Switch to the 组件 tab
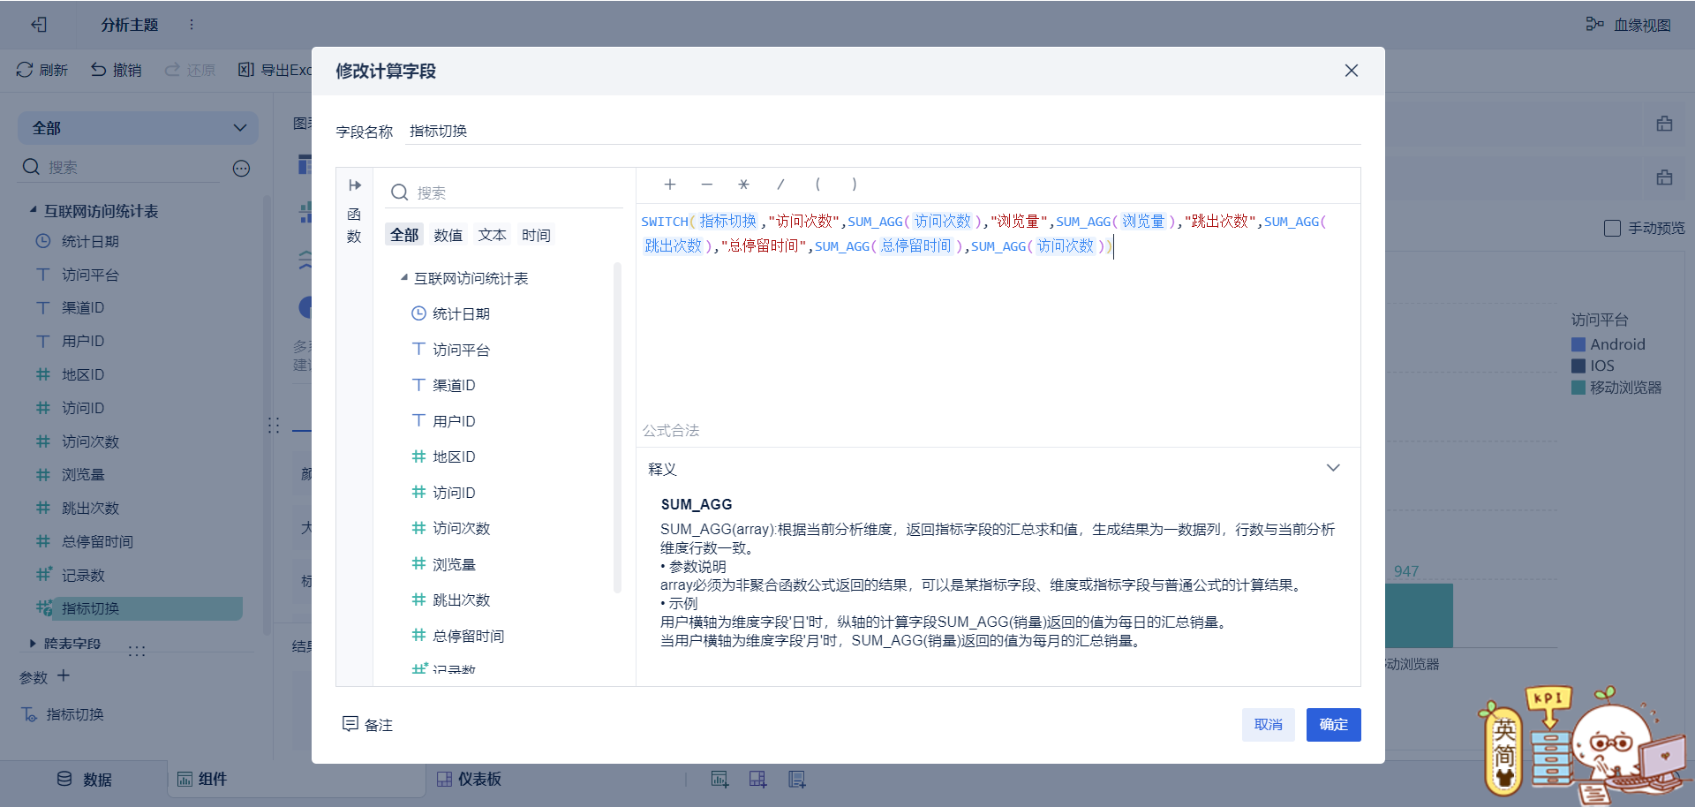This screenshot has height=807, width=1695. (x=202, y=779)
